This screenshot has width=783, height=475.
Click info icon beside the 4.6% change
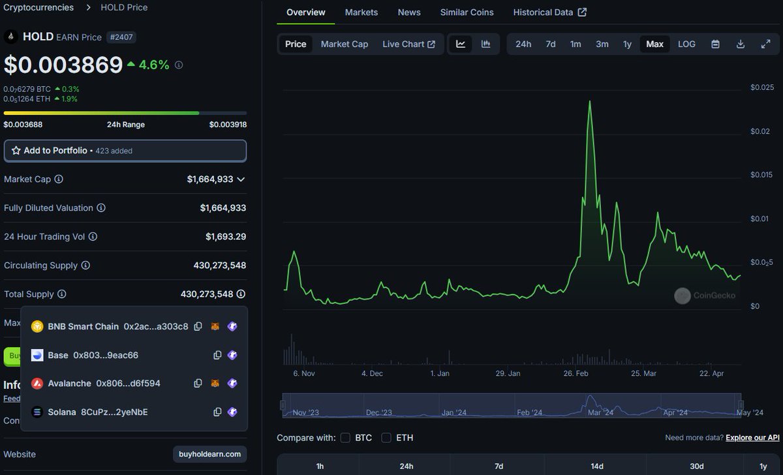click(x=179, y=65)
